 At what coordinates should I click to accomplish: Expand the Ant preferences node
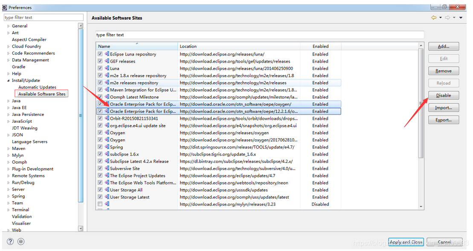(9, 33)
